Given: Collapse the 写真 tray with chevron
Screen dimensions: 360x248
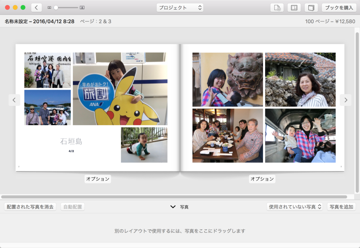Looking at the screenshot, I should [173, 207].
